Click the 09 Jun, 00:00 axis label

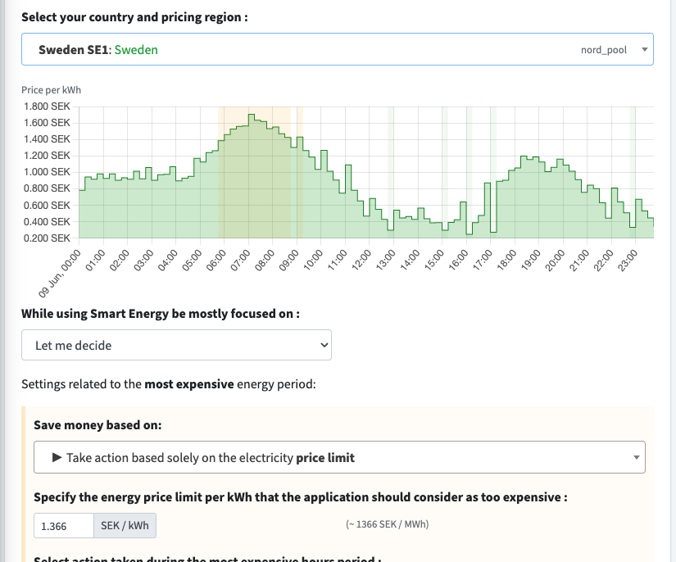coord(59,274)
